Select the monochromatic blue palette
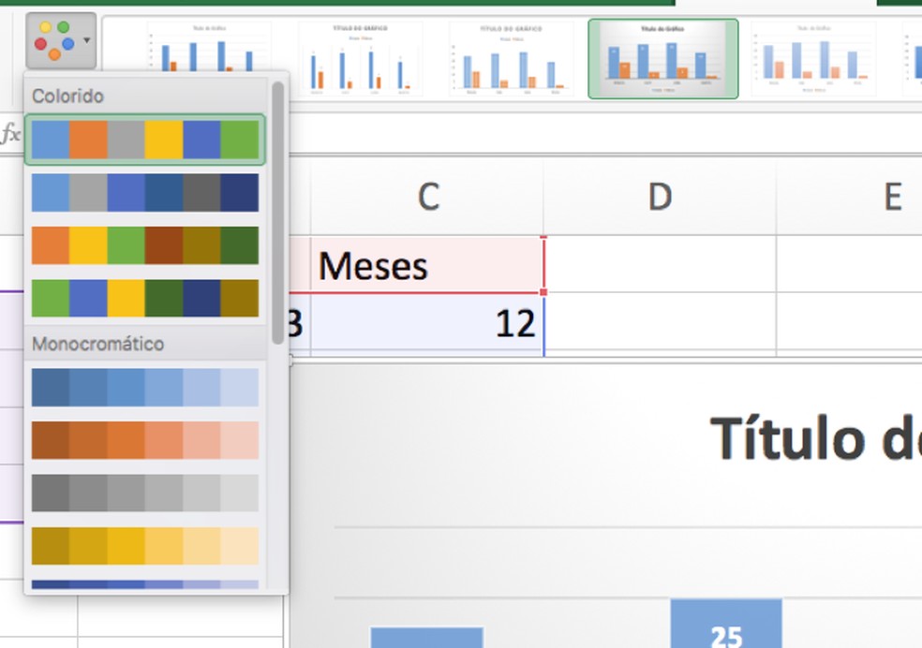 pos(145,386)
